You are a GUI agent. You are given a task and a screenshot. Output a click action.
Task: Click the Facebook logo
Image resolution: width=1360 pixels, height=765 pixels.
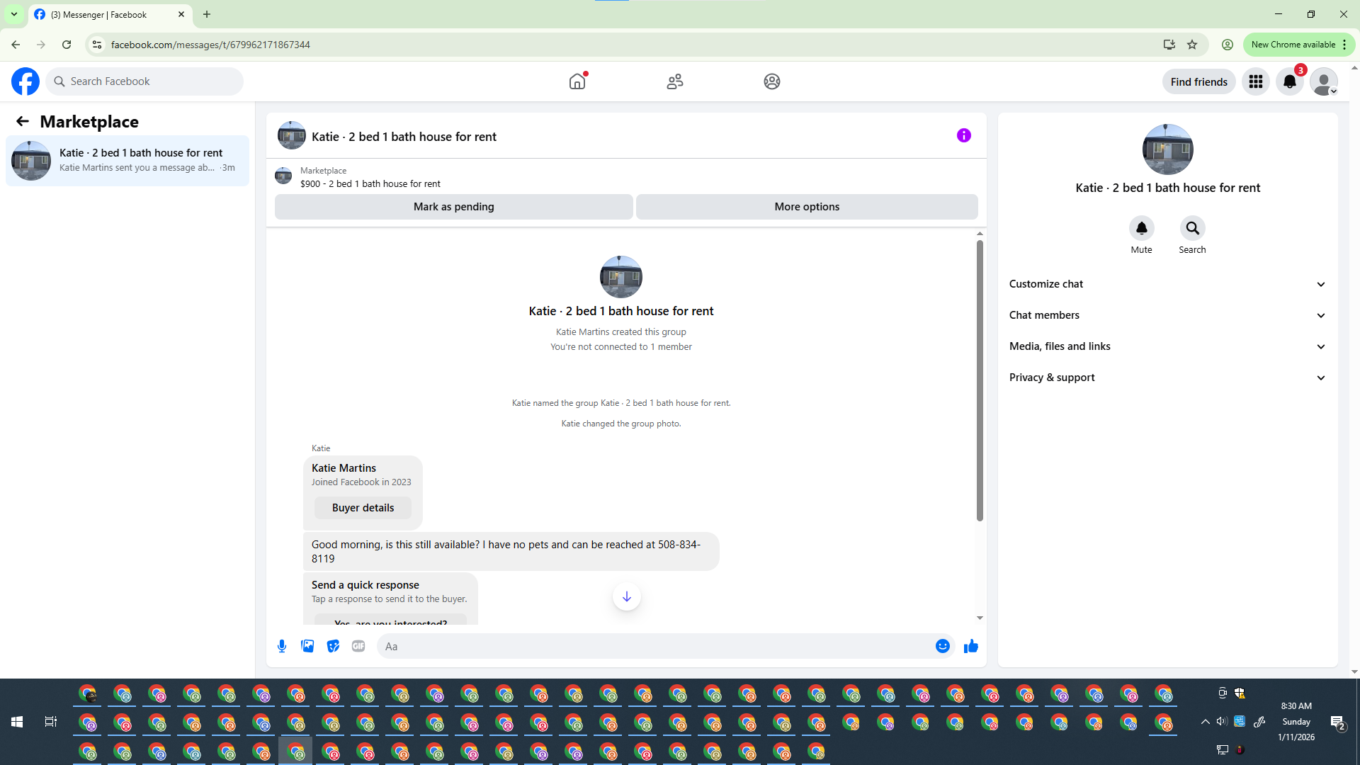25,81
